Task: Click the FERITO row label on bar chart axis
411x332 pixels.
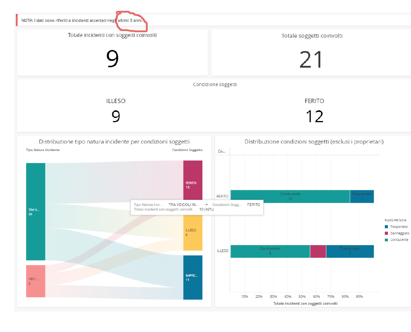Action: point(222,196)
